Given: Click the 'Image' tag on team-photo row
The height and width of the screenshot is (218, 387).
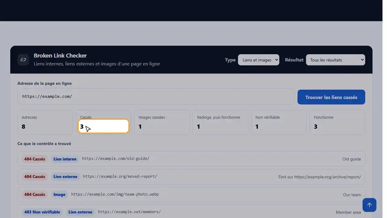Looking at the screenshot, I should tap(60, 194).
